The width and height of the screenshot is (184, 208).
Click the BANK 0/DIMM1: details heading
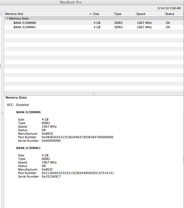[x=28, y=148]
